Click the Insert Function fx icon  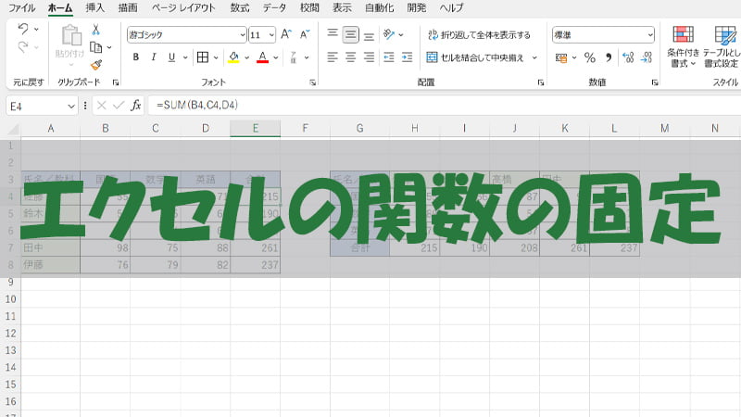click(136, 105)
